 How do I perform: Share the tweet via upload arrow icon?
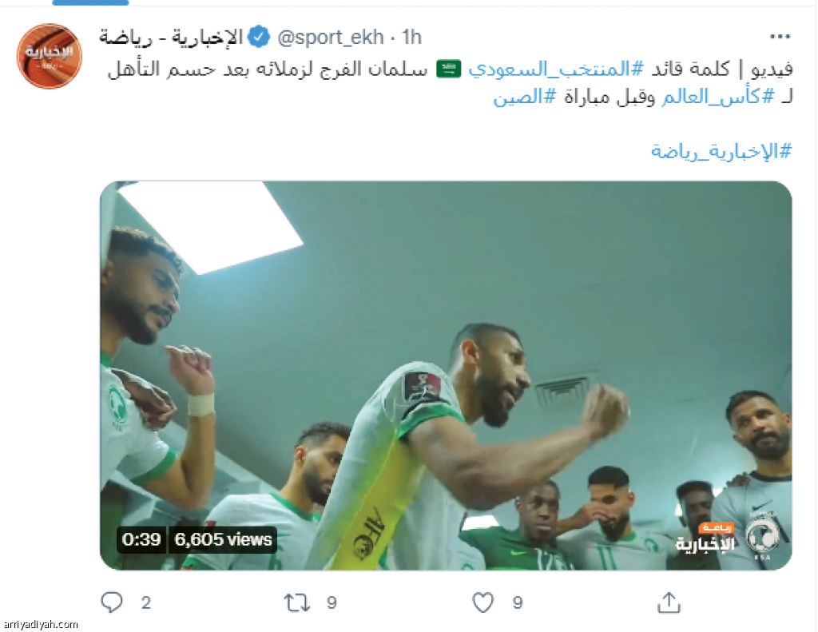[x=669, y=602]
